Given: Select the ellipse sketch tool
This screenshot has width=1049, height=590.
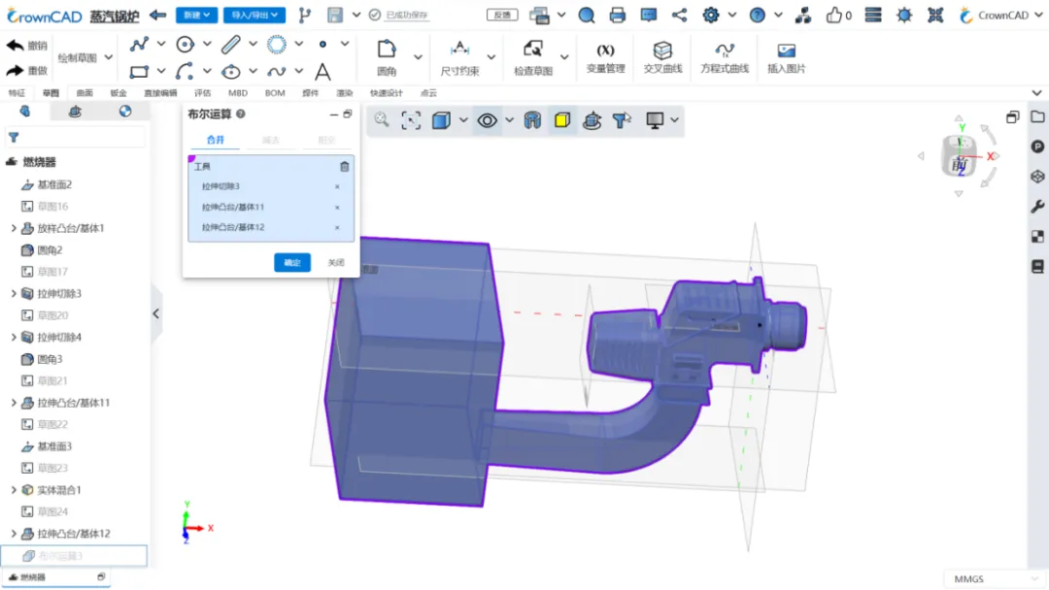Looking at the screenshot, I should pyautogui.click(x=231, y=71).
